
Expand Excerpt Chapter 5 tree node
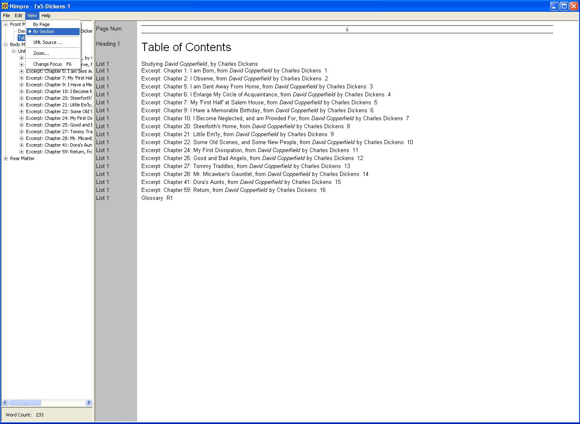[22, 71]
